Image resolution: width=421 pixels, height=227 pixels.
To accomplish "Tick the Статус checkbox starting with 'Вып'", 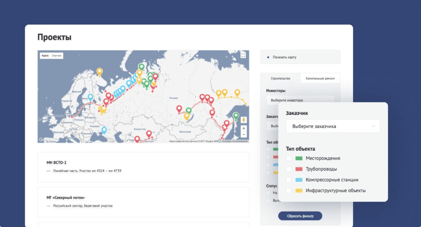I will click(x=268, y=200).
